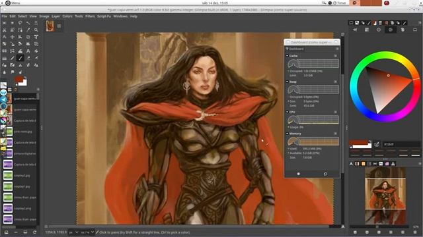Open the Windows menu
Viewport: 423px width, 237px height.
[x=120, y=16]
